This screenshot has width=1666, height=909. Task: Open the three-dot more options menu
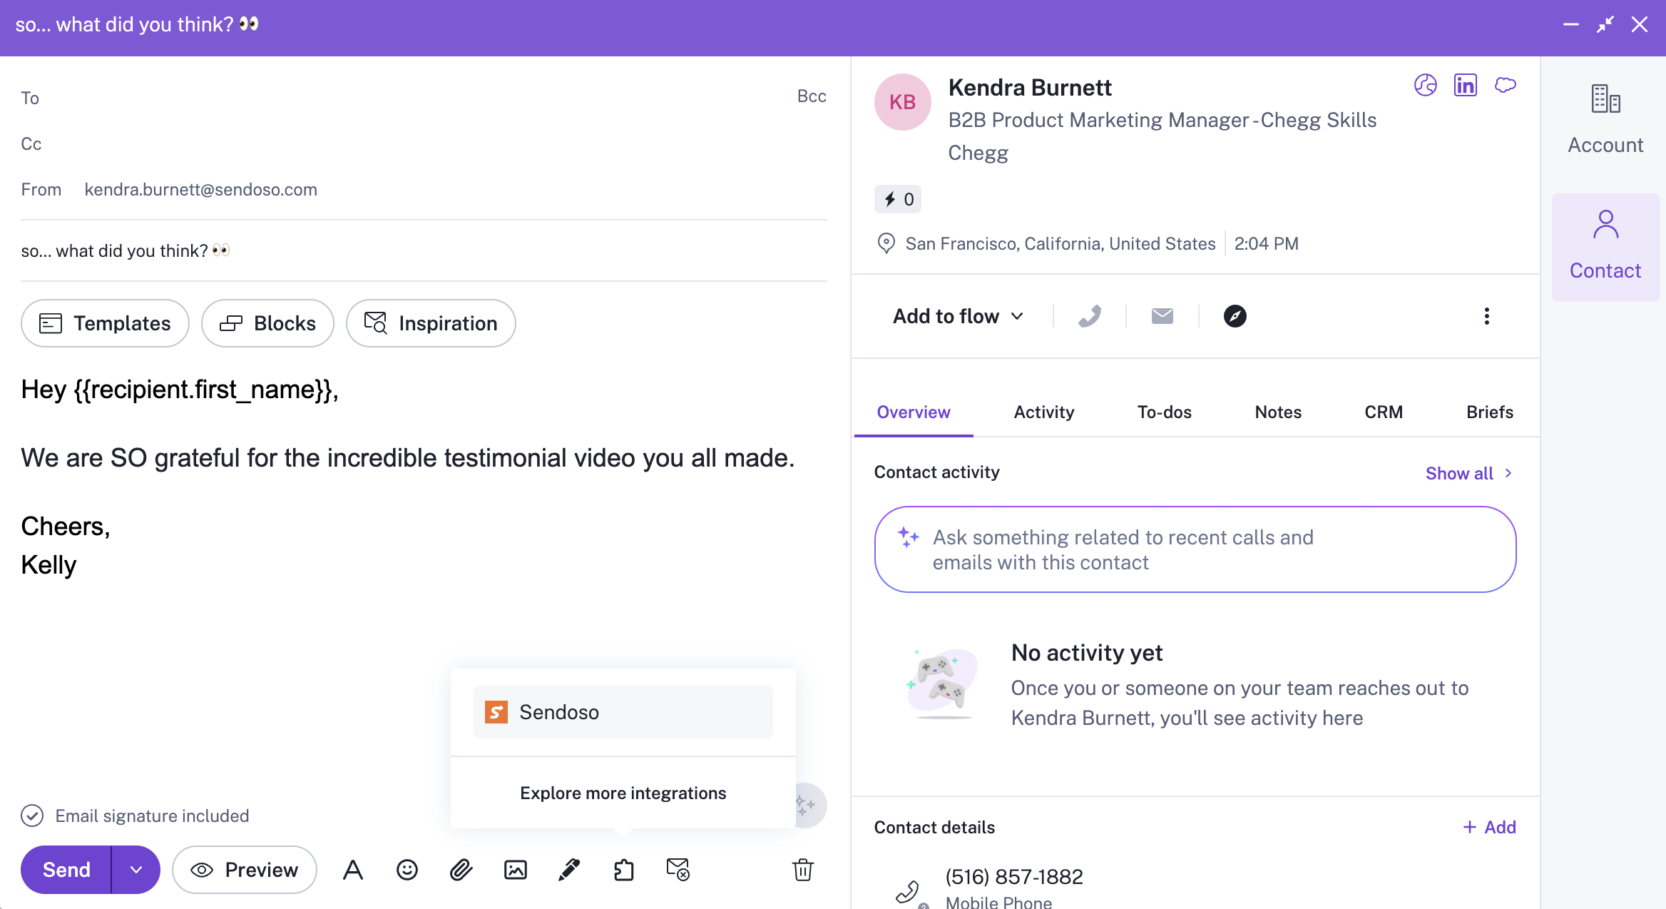pyautogui.click(x=1486, y=316)
